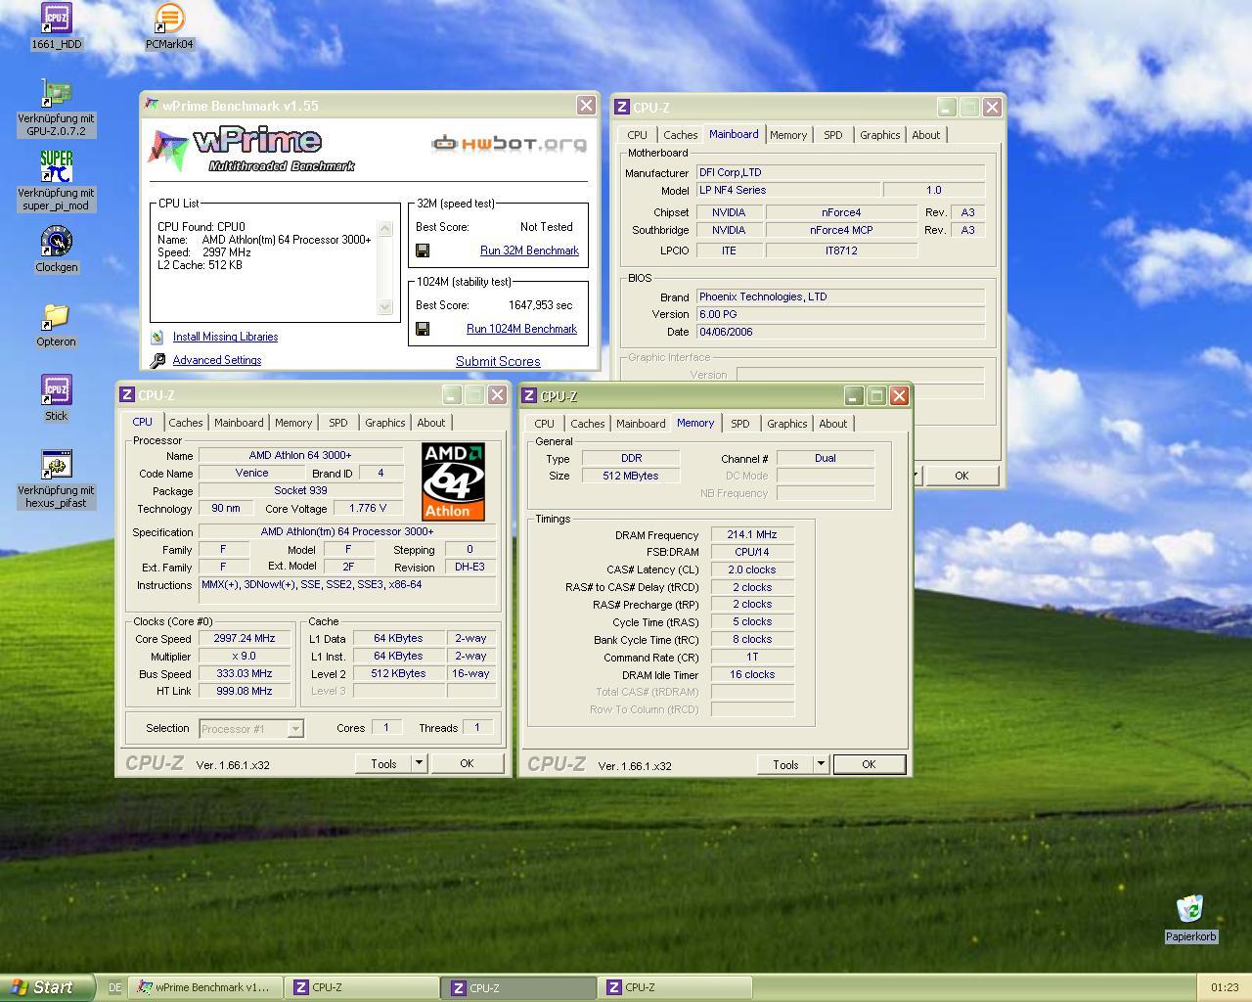
Task: Click the hwbot.org logo in wPrime
Action: pos(510,144)
